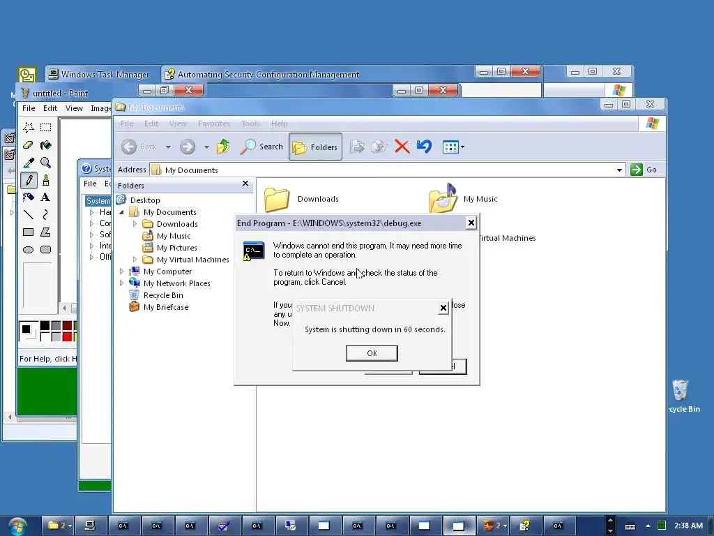714x536 pixels.
Task: Select the Rounded Rectangle tool in Paint
Action: pyautogui.click(x=45, y=250)
